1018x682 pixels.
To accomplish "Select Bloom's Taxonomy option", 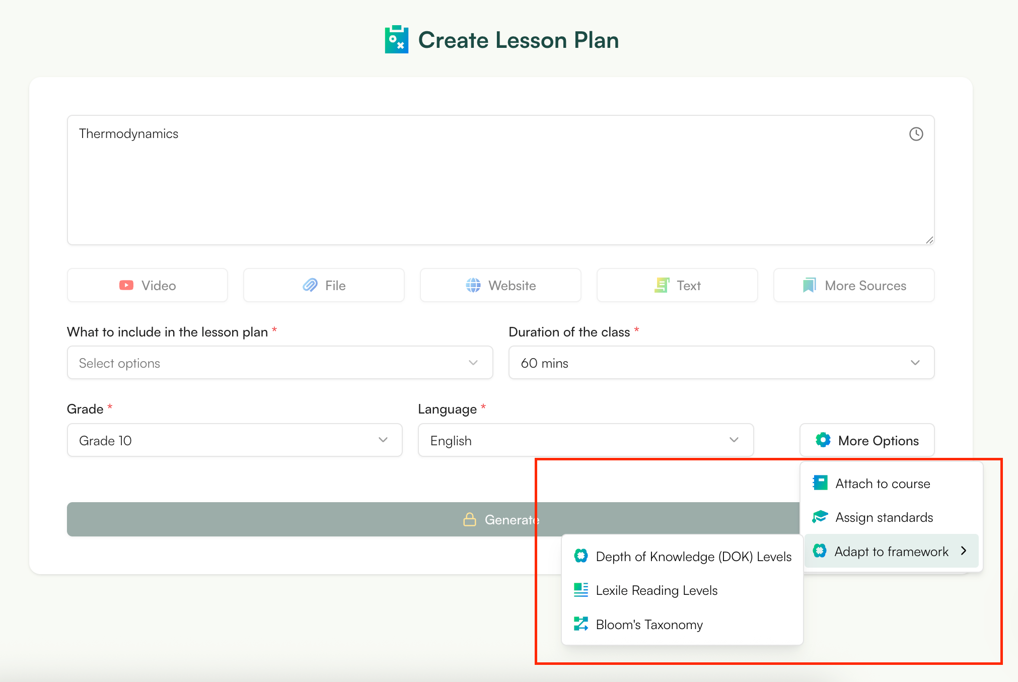I will click(649, 625).
